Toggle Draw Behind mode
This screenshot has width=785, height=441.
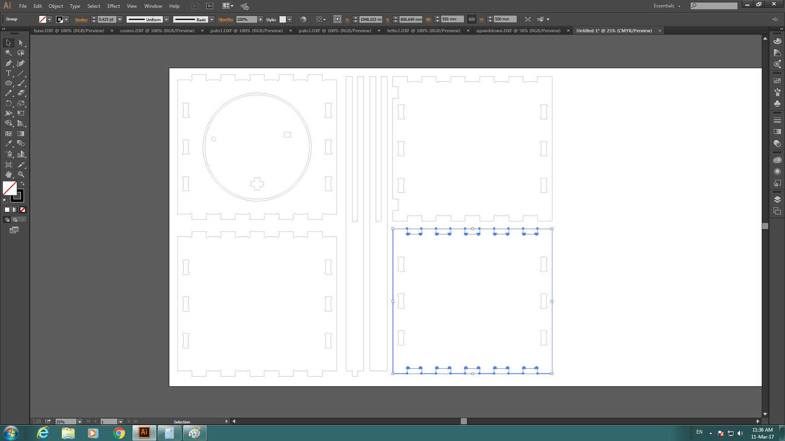[15, 220]
